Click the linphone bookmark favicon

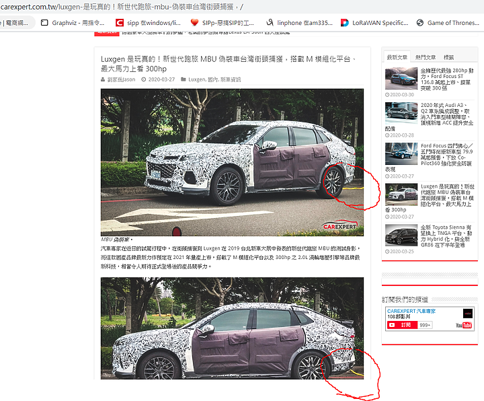[270, 22]
